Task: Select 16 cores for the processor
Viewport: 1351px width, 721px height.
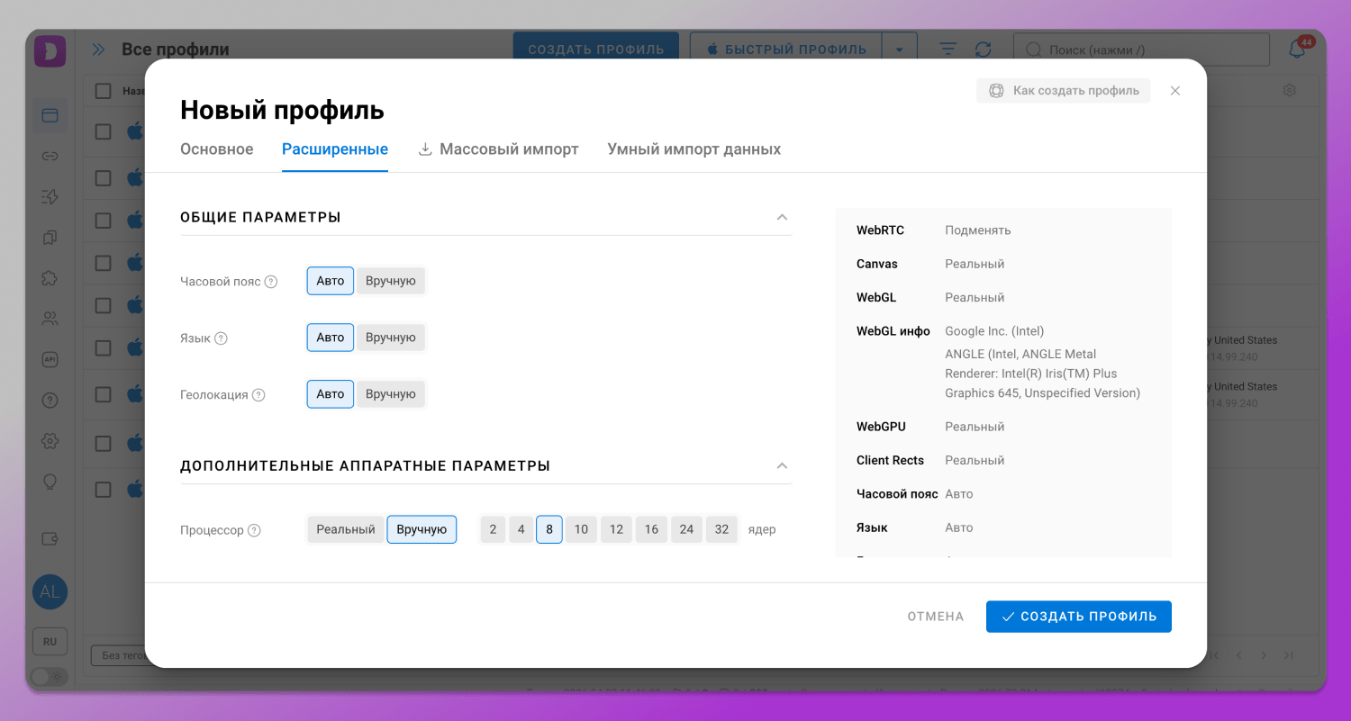Action: point(651,529)
